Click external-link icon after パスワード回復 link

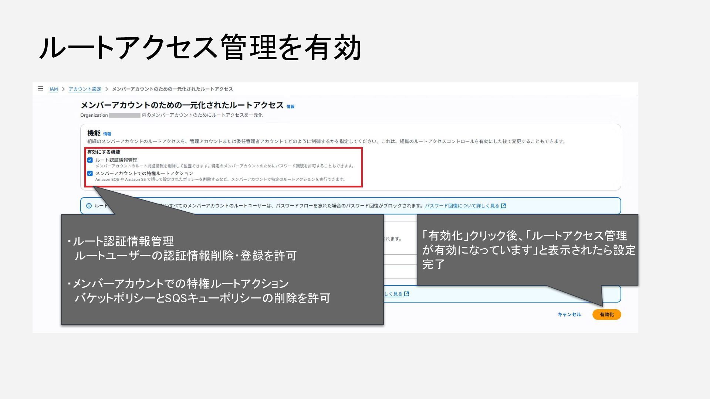pos(503,206)
